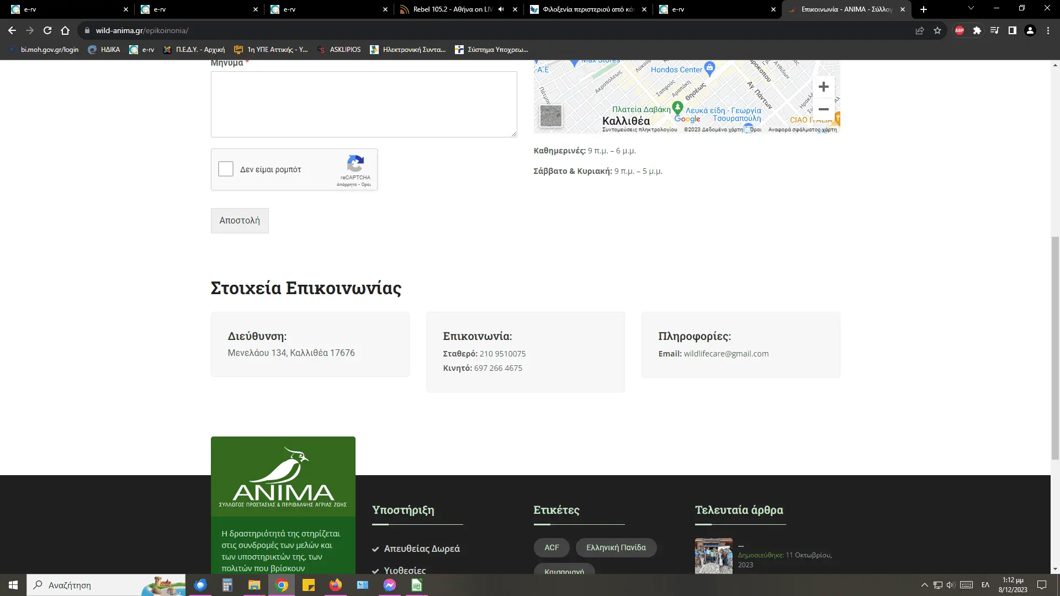Go back using the back arrow

(x=12, y=30)
